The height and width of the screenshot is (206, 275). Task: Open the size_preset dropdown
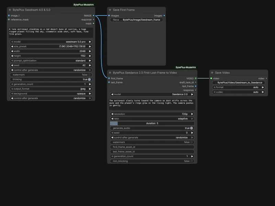51,46
